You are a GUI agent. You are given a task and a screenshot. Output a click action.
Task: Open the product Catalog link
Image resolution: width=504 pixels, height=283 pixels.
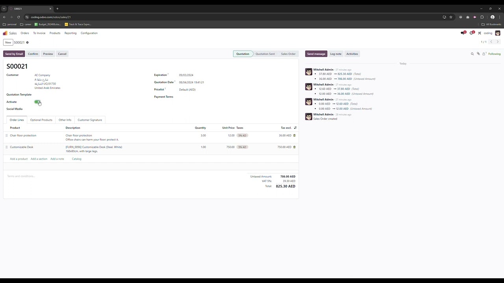click(77, 159)
